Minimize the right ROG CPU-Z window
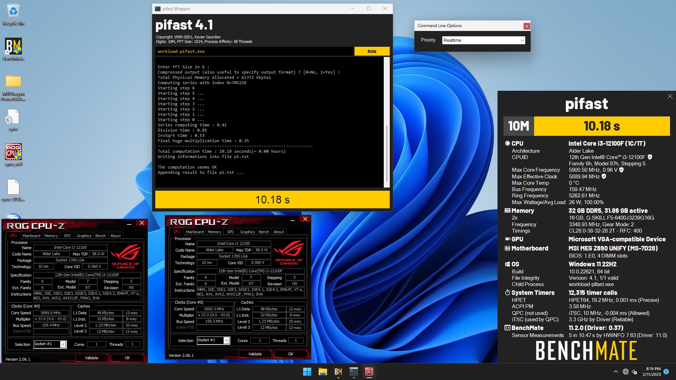The image size is (676, 380). pyautogui.click(x=293, y=220)
